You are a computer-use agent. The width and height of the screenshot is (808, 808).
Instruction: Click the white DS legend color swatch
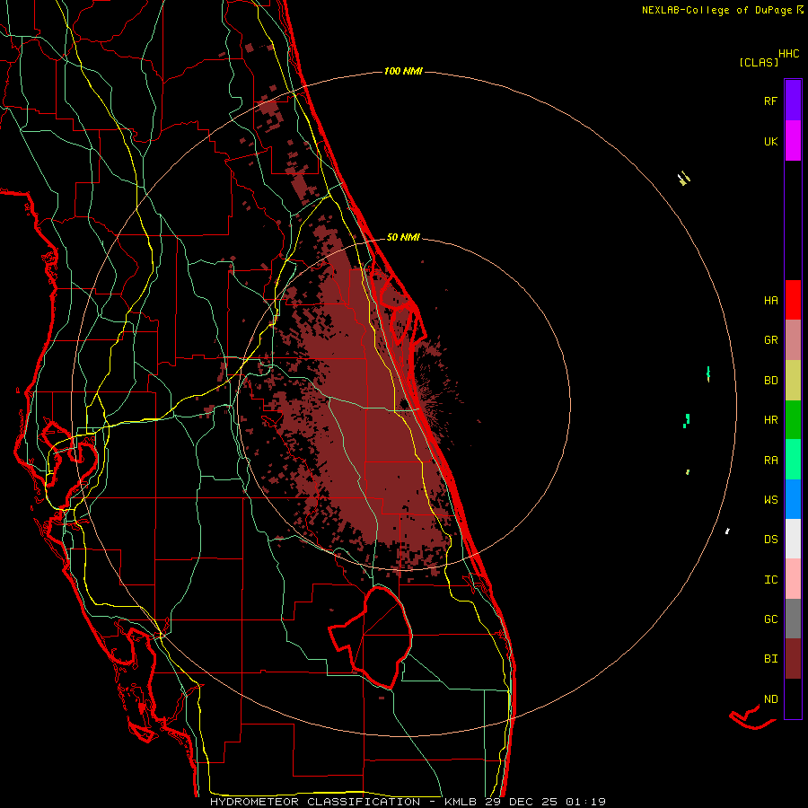(793, 539)
